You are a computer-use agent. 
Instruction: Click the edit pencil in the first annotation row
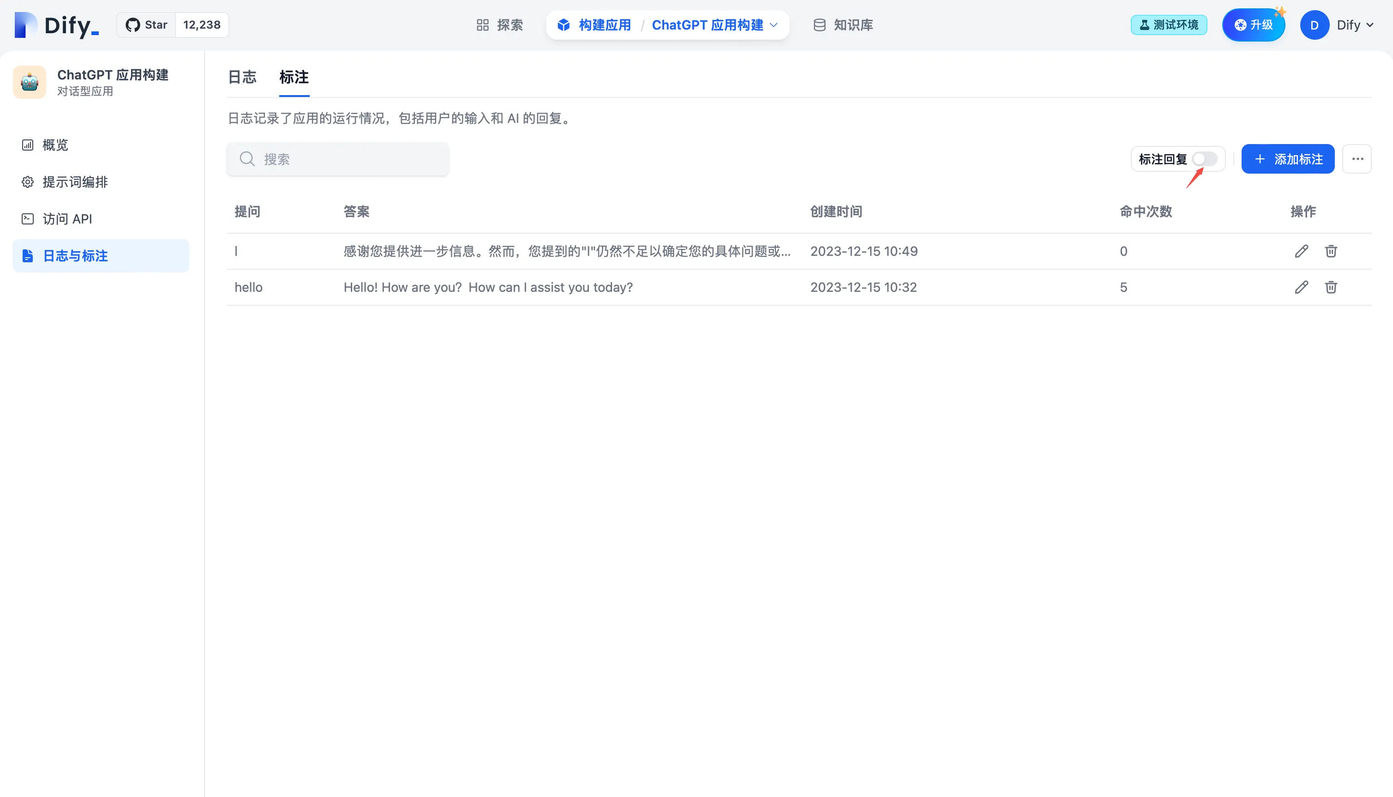point(1301,251)
